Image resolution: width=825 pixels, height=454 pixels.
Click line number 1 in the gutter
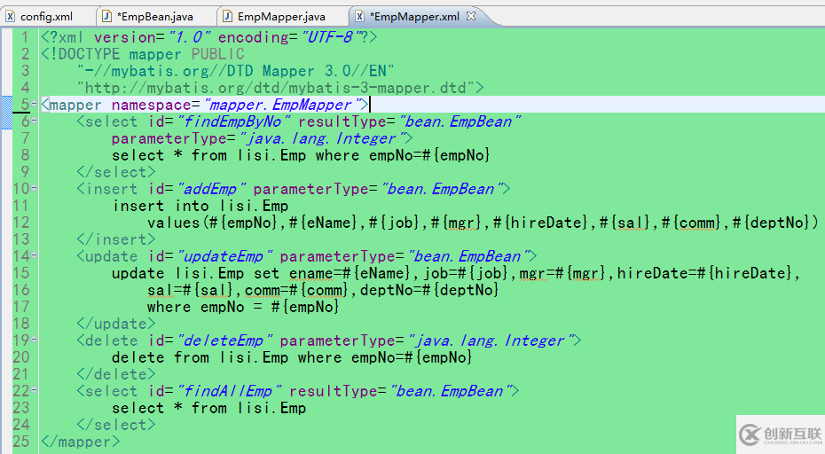(25, 37)
